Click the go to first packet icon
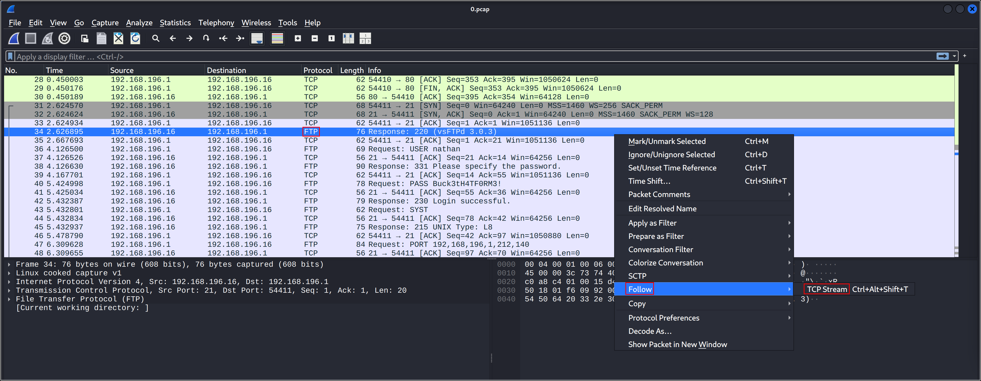Viewport: 981px width, 381px height. point(223,38)
